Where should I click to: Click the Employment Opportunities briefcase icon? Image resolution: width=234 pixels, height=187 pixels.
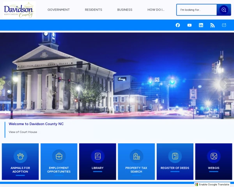pyautogui.click(x=59, y=156)
